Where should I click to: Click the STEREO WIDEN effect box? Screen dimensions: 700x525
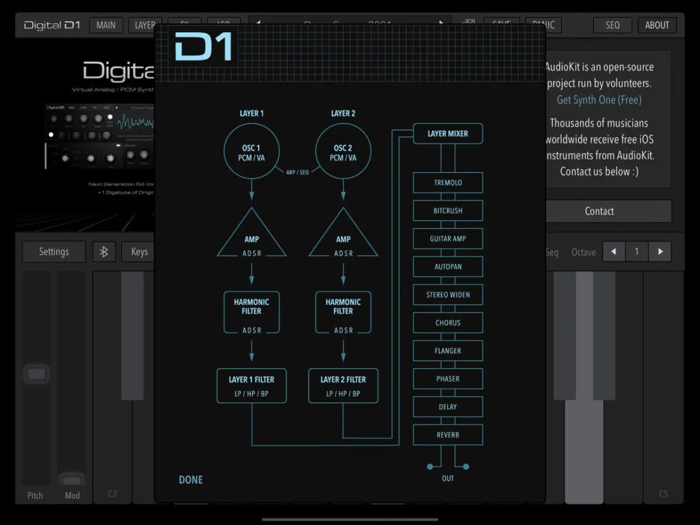tap(448, 295)
